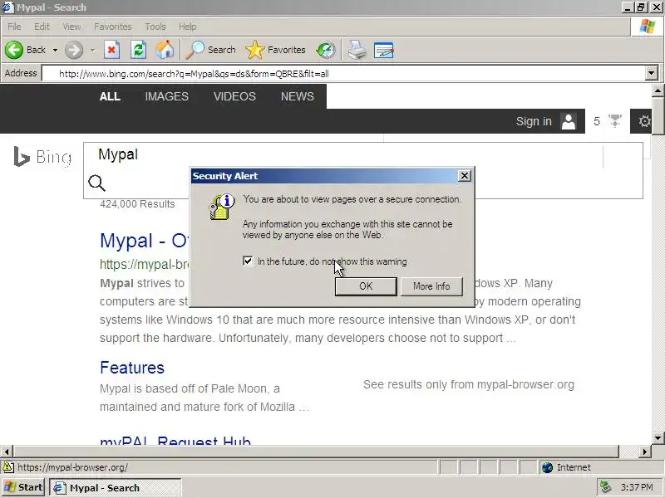665x498 pixels.
Task: Click the magnifier search icon under Mypal
Action: (x=96, y=183)
